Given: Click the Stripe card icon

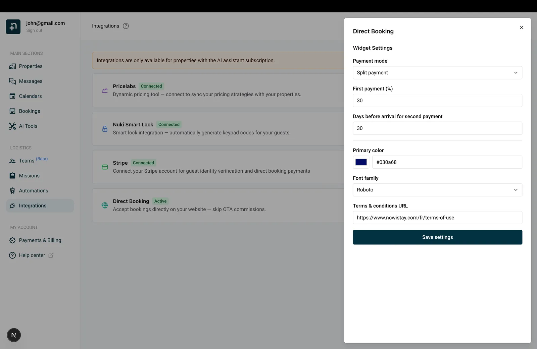Looking at the screenshot, I should click(105, 167).
